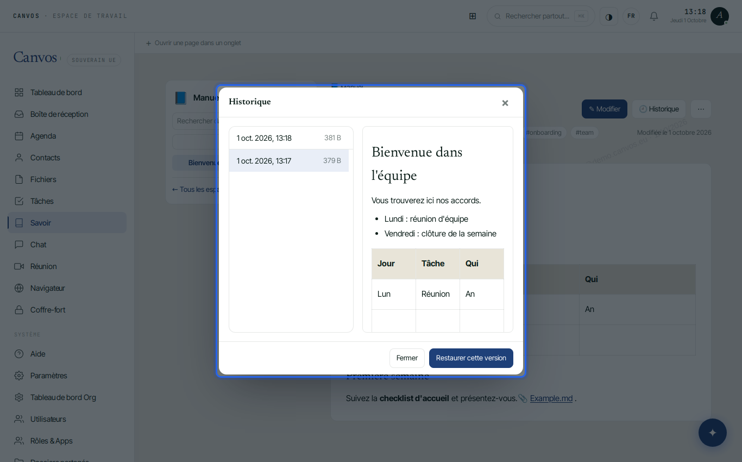Click the Rechercher field in Manuel panel
Viewport: 742px width, 462px height.
(196, 121)
